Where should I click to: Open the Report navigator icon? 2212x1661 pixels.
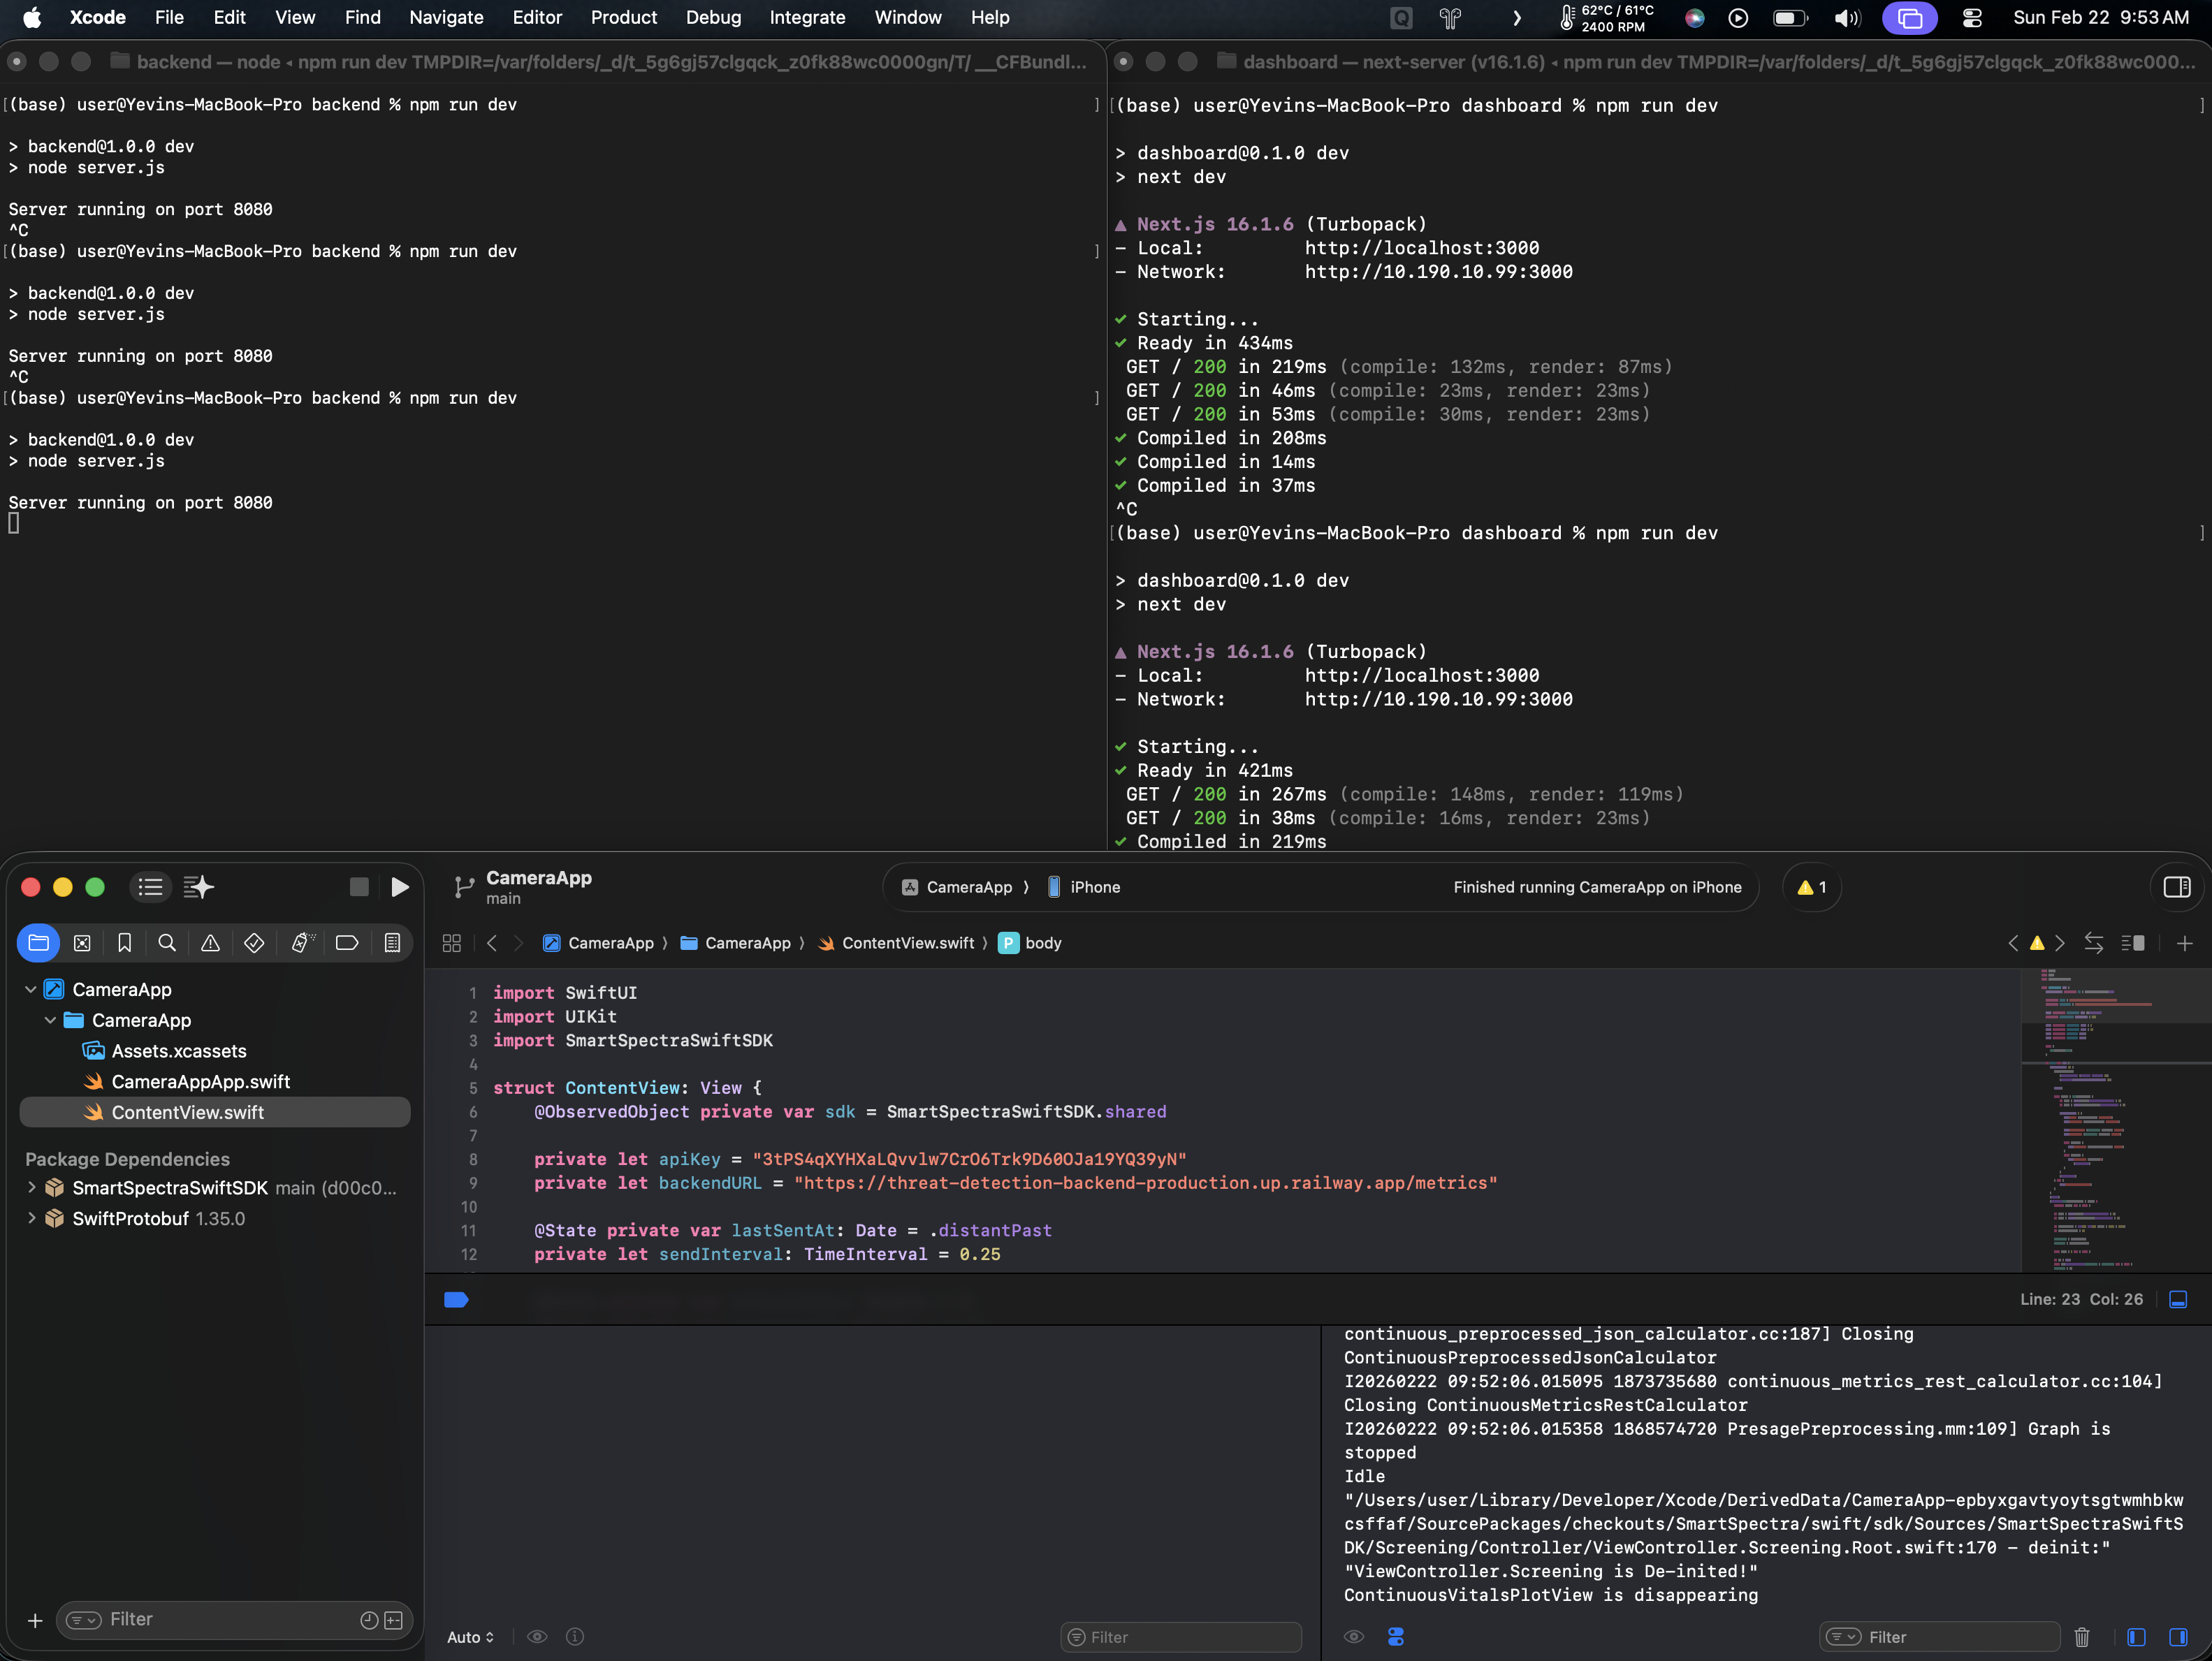pos(392,943)
